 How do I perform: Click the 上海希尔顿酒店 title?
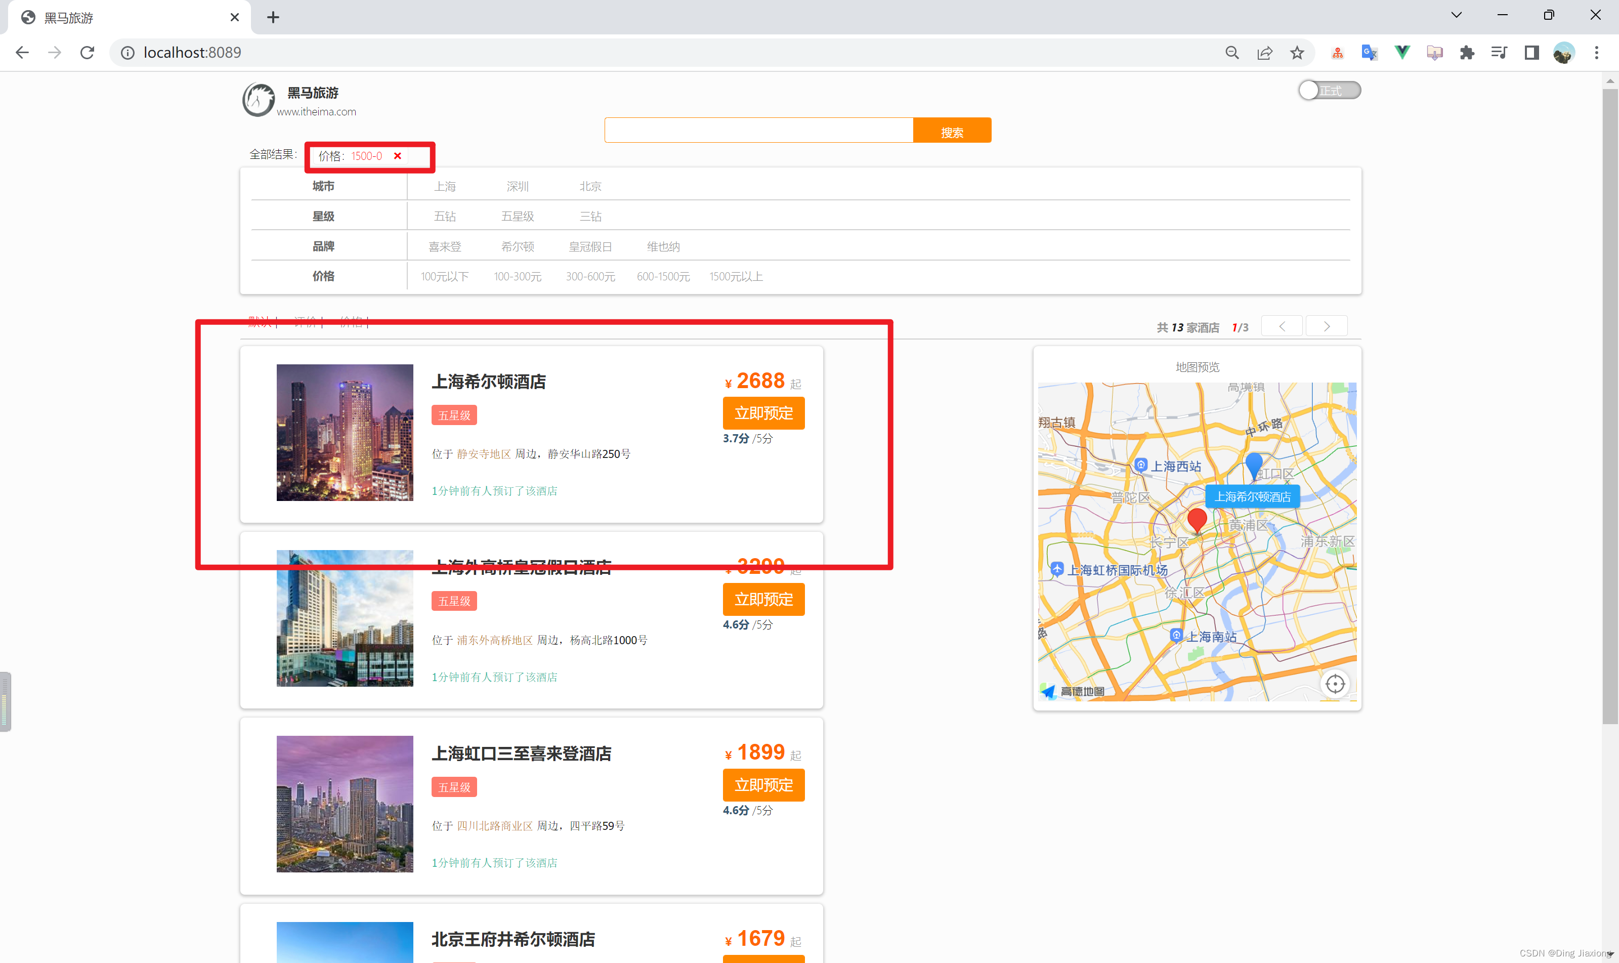coord(488,382)
